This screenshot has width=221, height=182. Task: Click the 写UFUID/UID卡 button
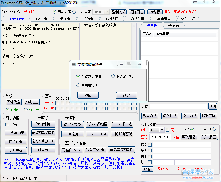click(x=43, y=133)
